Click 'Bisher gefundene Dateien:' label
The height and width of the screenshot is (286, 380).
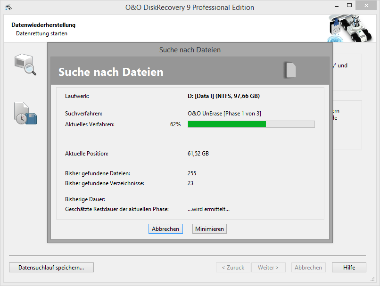tap(98, 173)
